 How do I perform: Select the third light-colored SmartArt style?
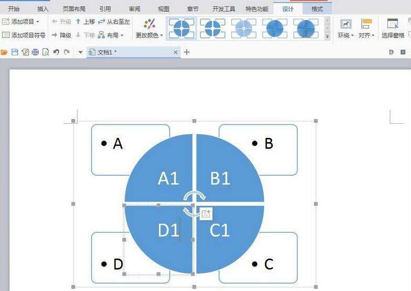(x=244, y=28)
